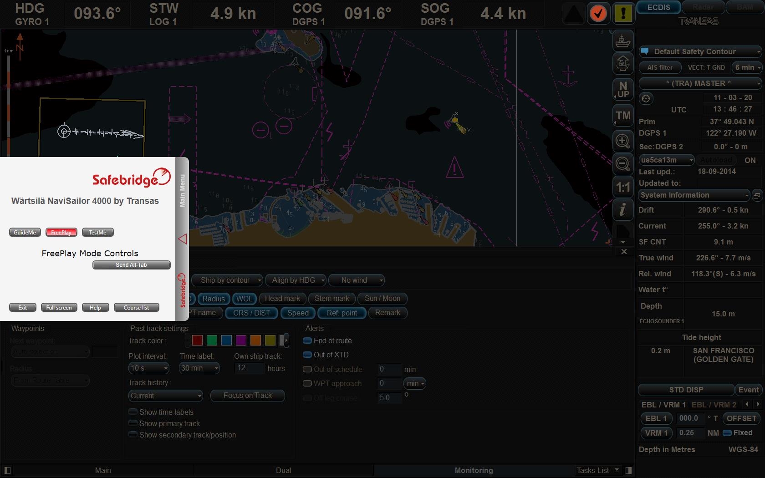Toggle the Out of XTD alert
The width and height of the screenshot is (765, 478).
[x=307, y=355]
